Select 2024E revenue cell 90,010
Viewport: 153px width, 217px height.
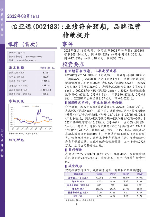[x=139, y=178]
